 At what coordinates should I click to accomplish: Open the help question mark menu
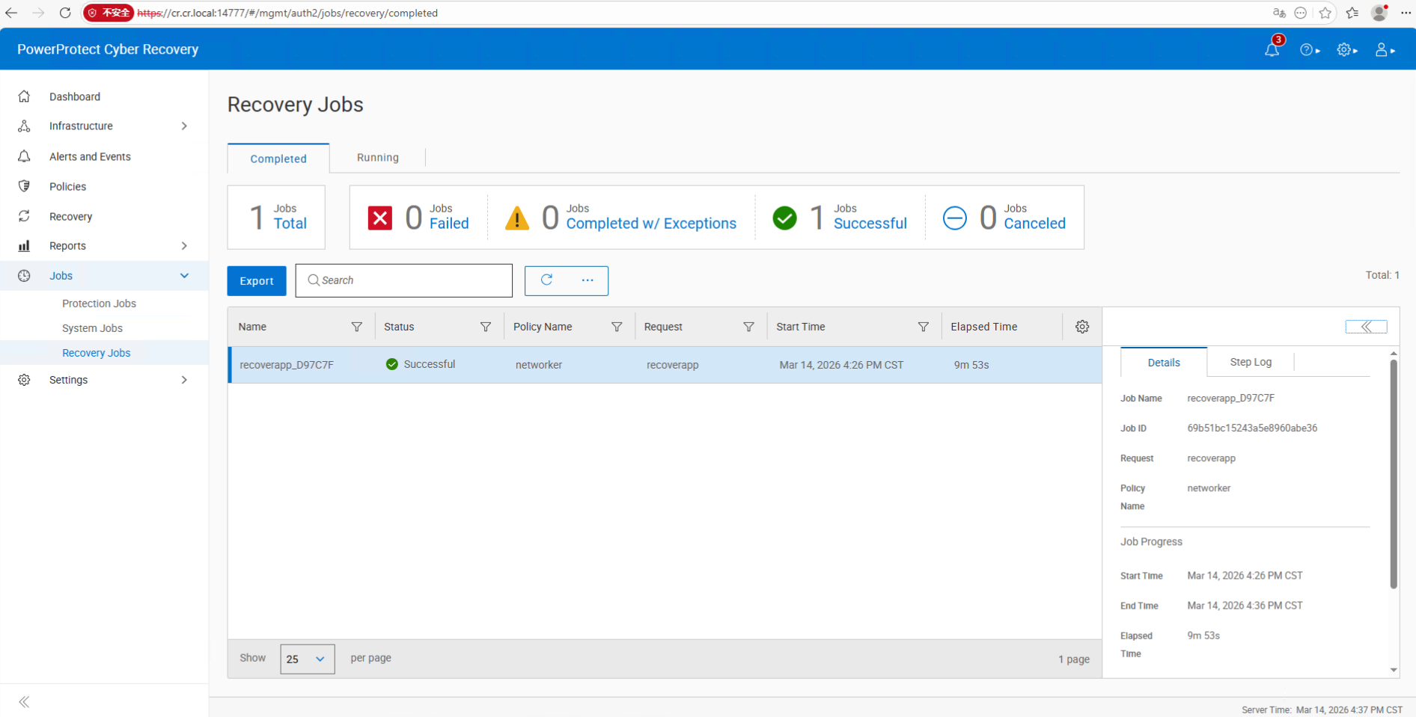[x=1309, y=49]
